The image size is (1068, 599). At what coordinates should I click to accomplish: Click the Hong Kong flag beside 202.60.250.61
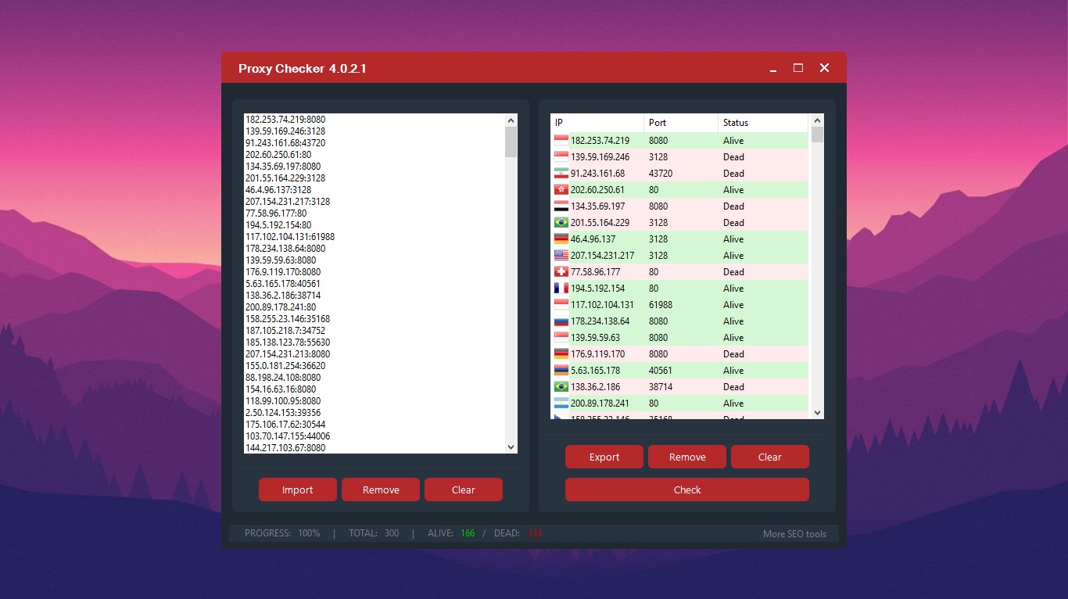pos(561,189)
